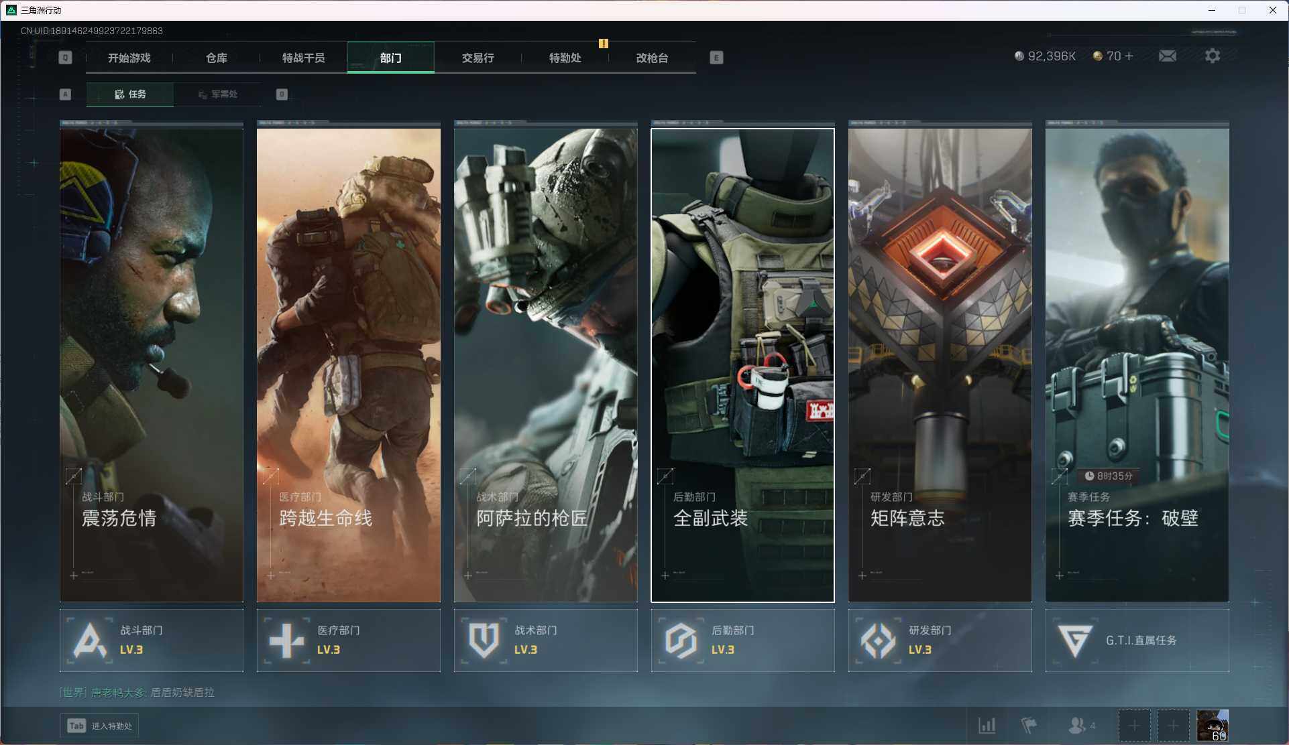
Task: Select 战斗部门 LV.3 department button
Action: [152, 640]
